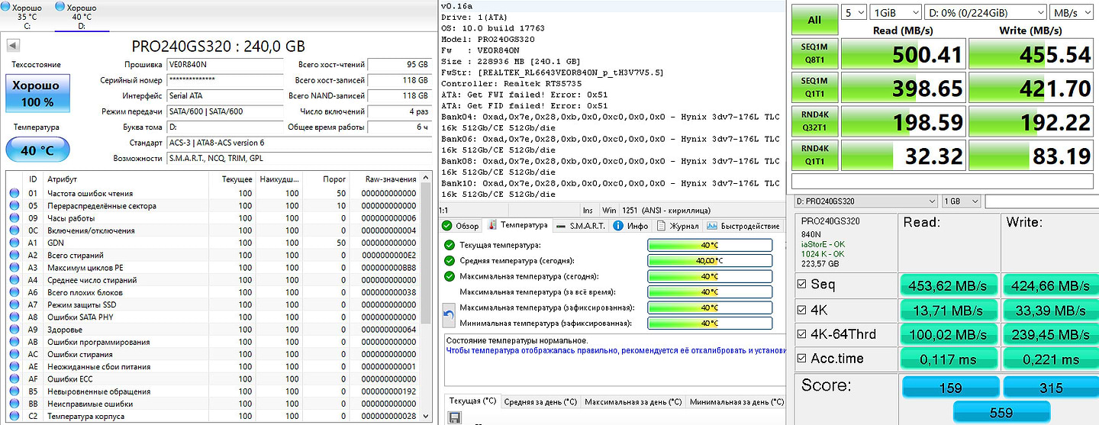1099x425 pixels.
Task: Click the temperature reset undo arrow icon
Action: pyautogui.click(x=450, y=314)
